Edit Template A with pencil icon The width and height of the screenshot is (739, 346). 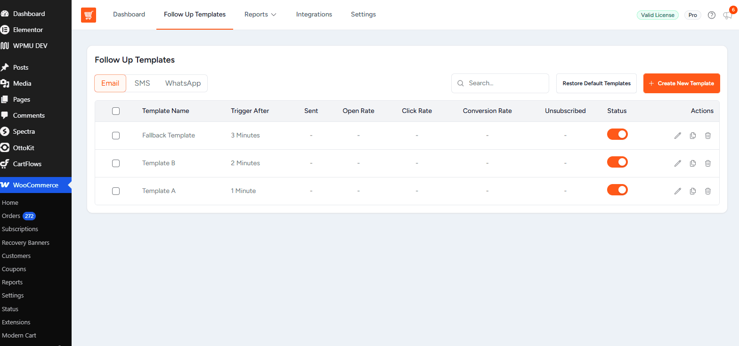point(678,191)
